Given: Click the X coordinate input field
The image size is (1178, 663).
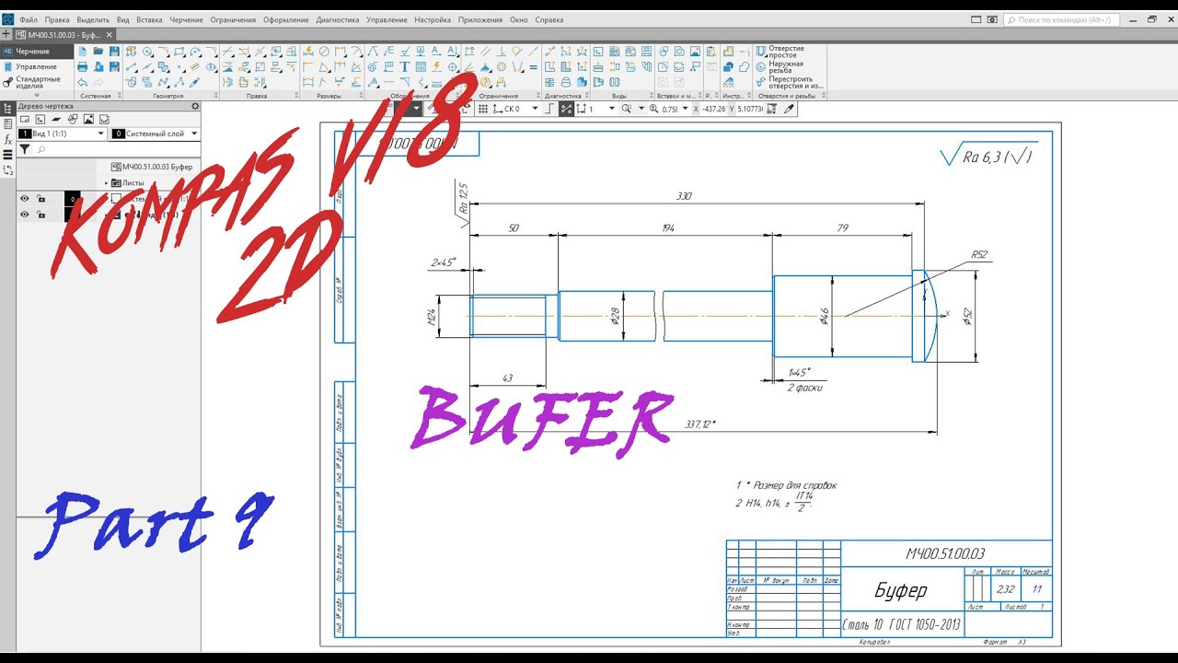Looking at the screenshot, I should (714, 109).
